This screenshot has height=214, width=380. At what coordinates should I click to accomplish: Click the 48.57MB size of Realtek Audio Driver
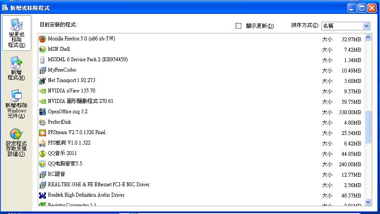click(351, 196)
